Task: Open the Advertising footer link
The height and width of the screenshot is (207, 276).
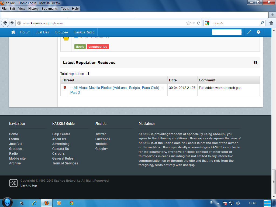Action: coord(61,144)
